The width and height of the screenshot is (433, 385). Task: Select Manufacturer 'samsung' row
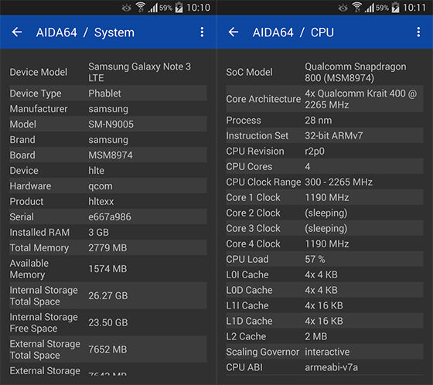[x=108, y=109]
